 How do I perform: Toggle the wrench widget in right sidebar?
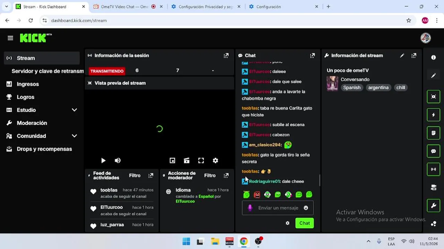[x=433, y=206]
